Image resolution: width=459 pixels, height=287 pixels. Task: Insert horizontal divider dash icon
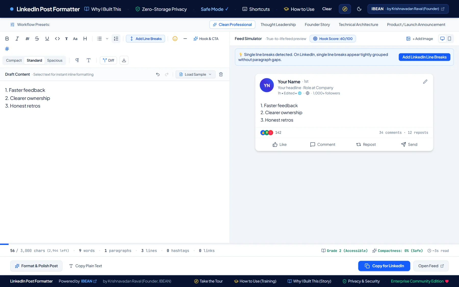(x=185, y=39)
